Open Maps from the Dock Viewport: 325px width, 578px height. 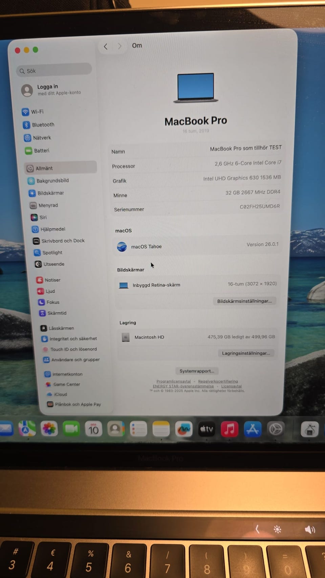click(x=27, y=428)
